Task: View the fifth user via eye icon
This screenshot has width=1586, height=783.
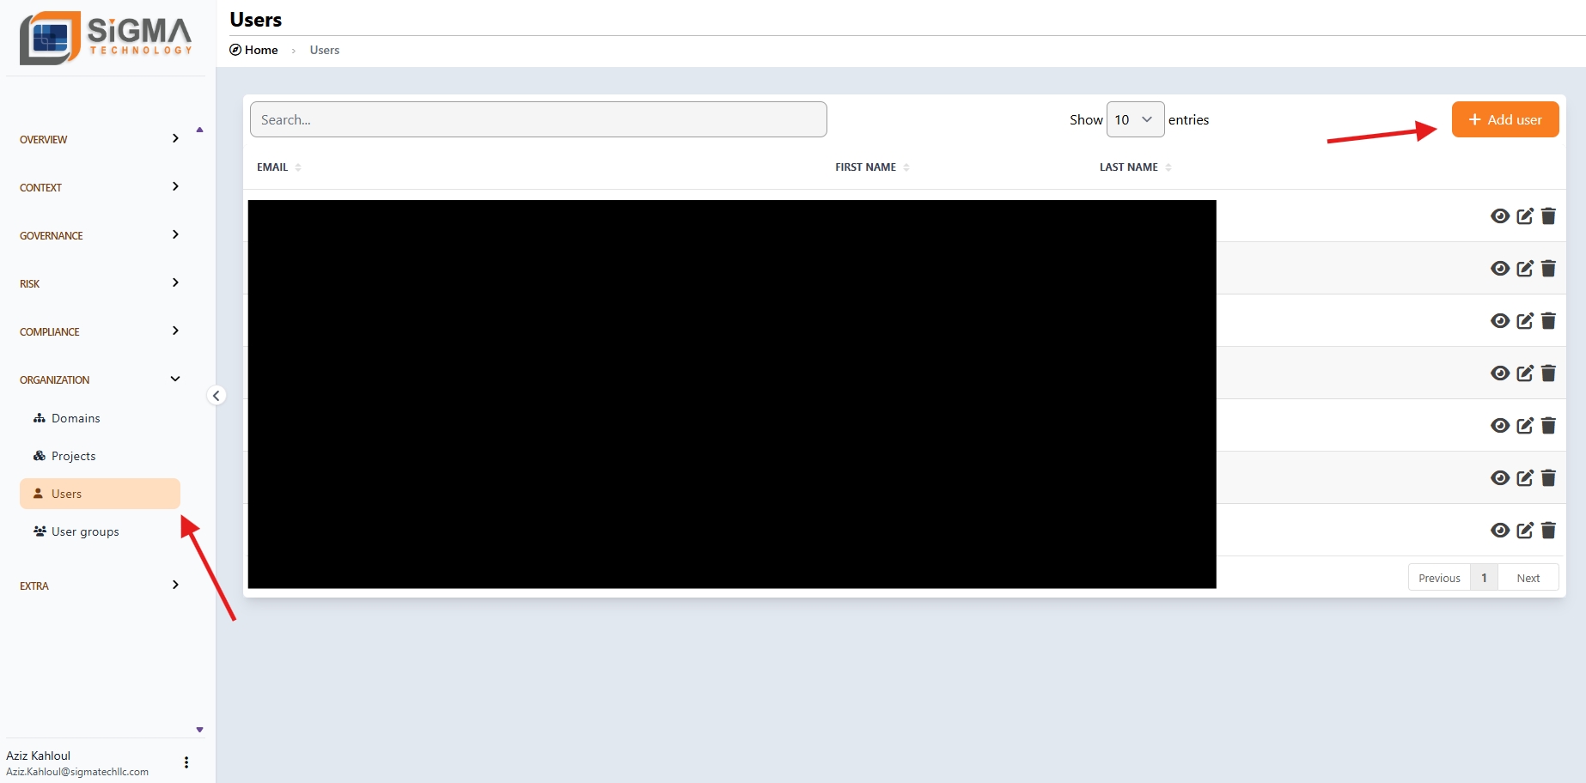Action: [1500, 426]
